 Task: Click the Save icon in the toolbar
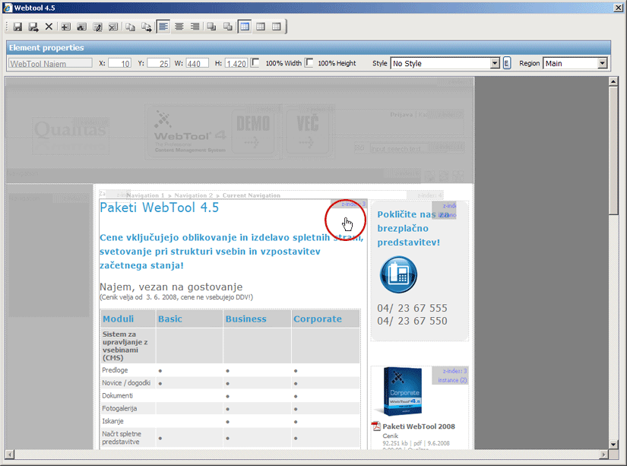(x=17, y=27)
